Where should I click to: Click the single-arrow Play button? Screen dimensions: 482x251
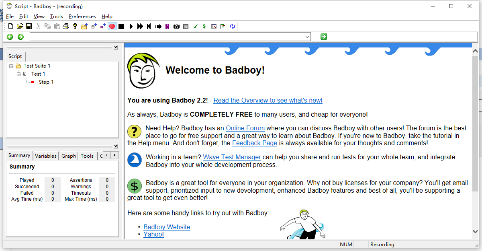(131, 26)
